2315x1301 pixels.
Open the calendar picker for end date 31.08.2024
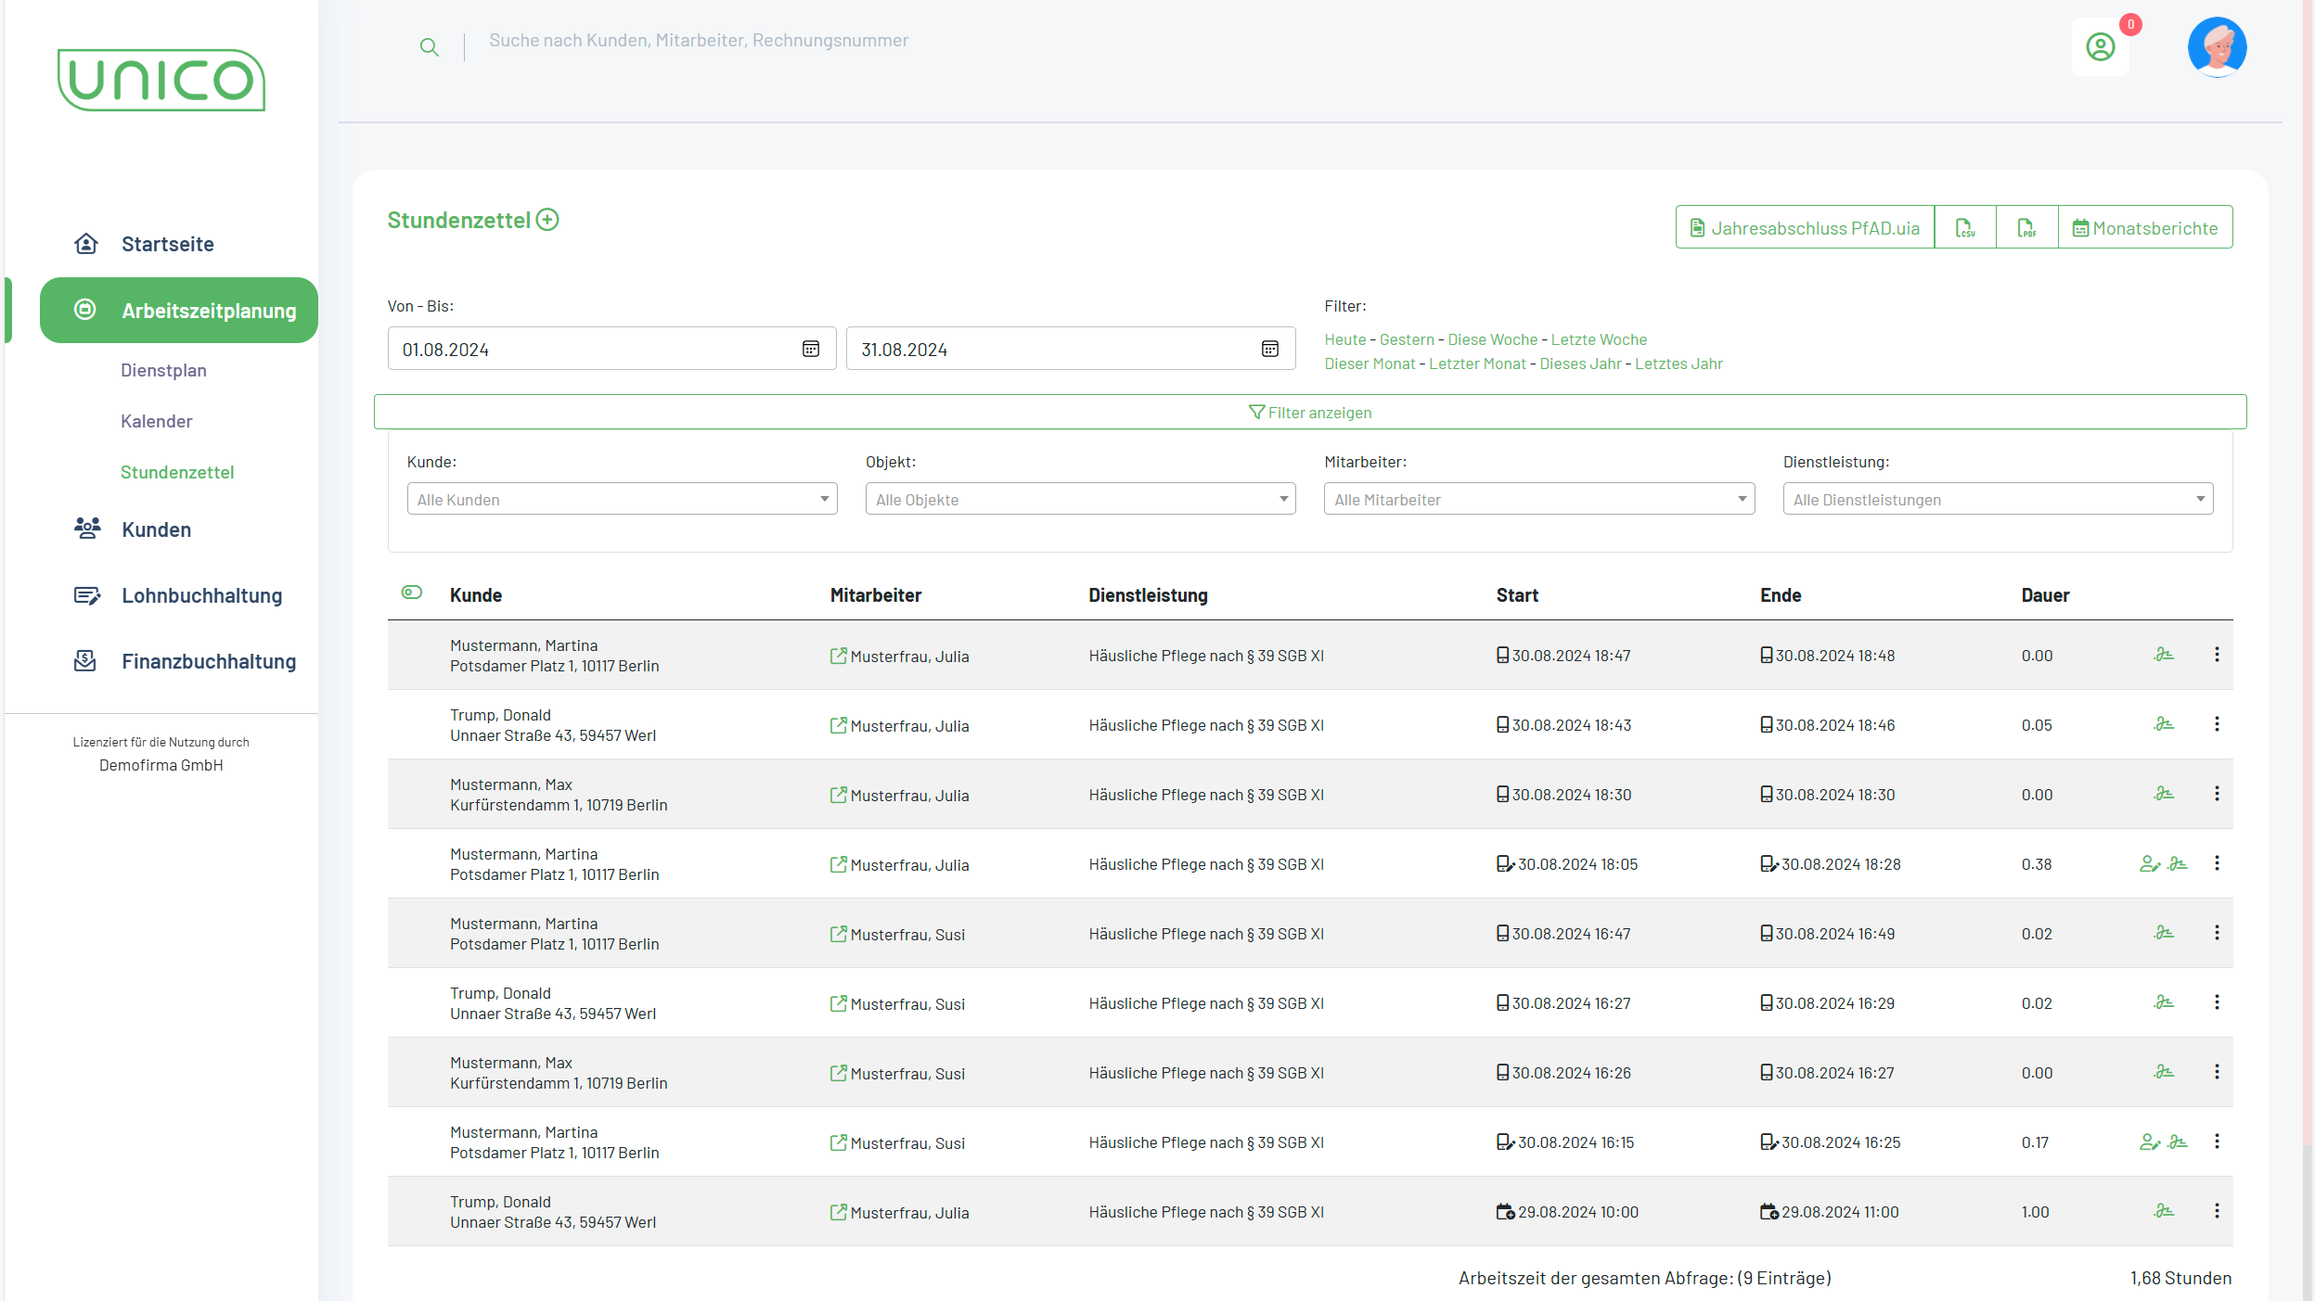coord(1269,350)
